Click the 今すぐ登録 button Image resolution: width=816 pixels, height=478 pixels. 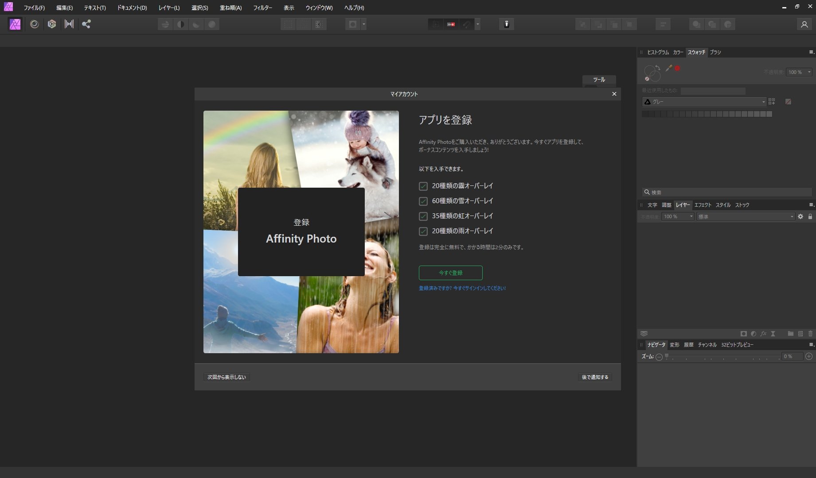click(x=450, y=273)
